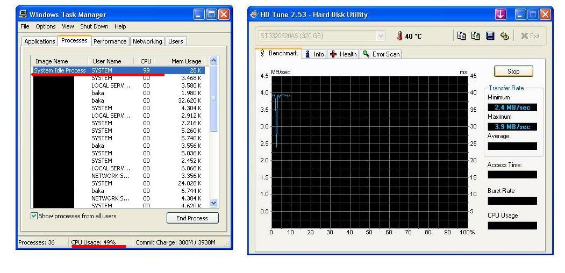Click the copy screenshot icon in HD Tune
This screenshot has width=565, height=273.
[x=476, y=35]
